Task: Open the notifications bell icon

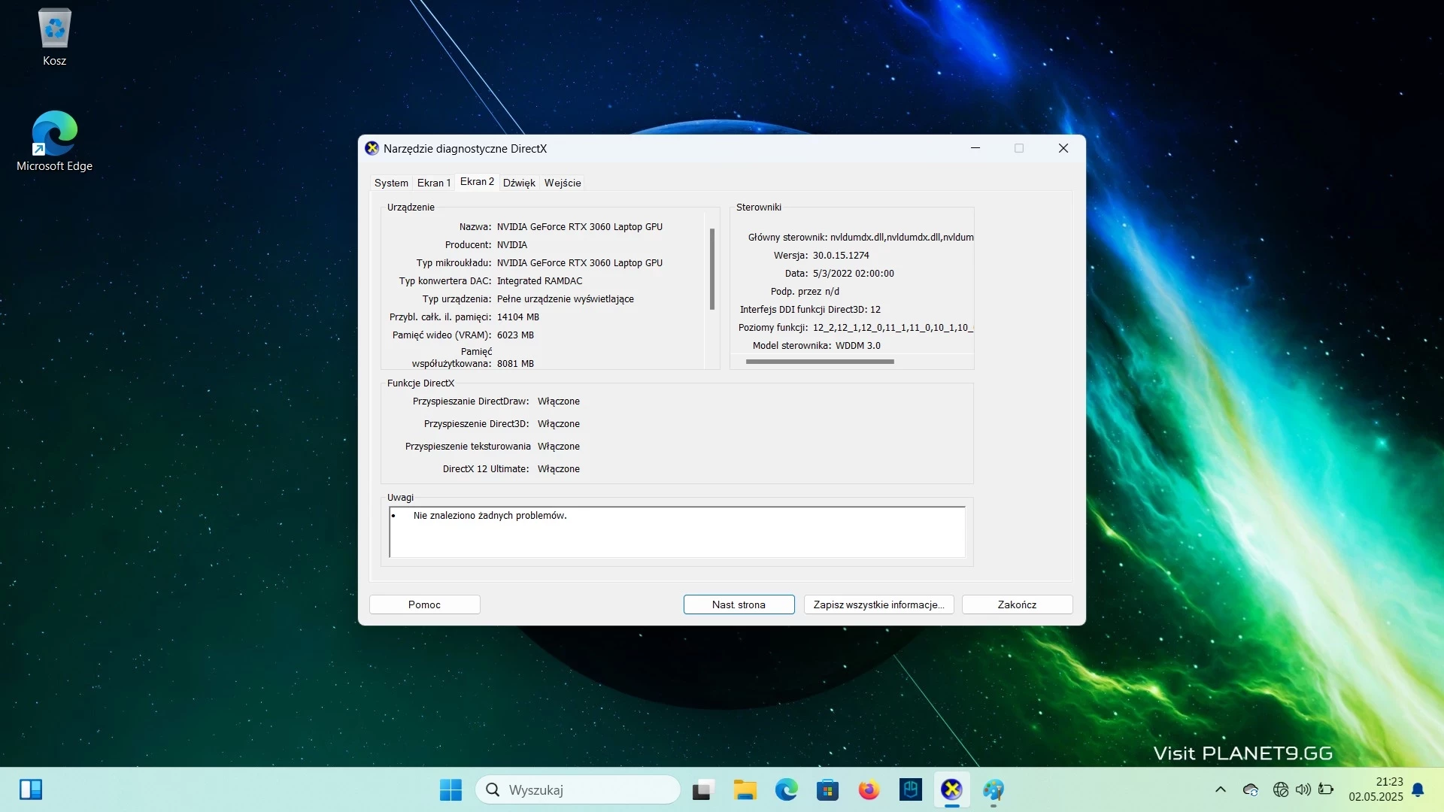Action: (1418, 789)
